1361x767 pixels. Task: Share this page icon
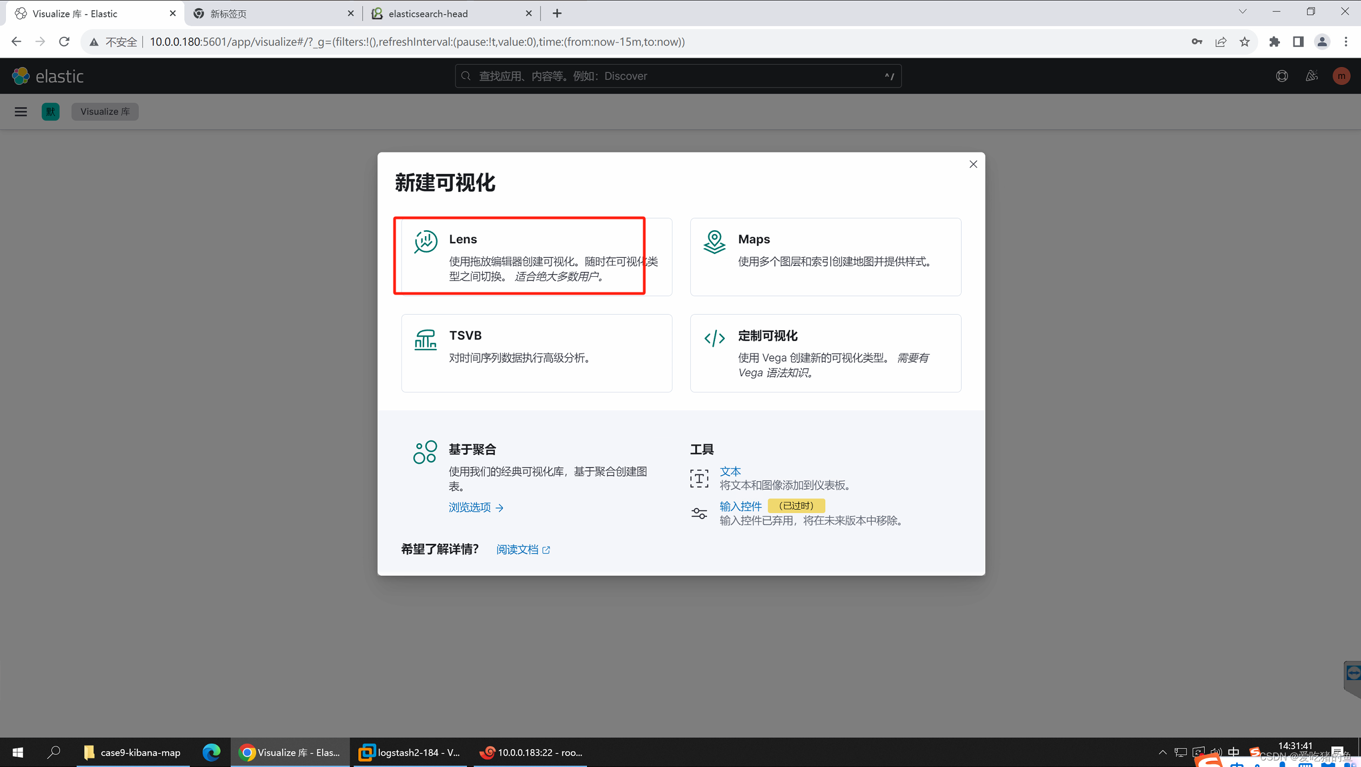1220,42
